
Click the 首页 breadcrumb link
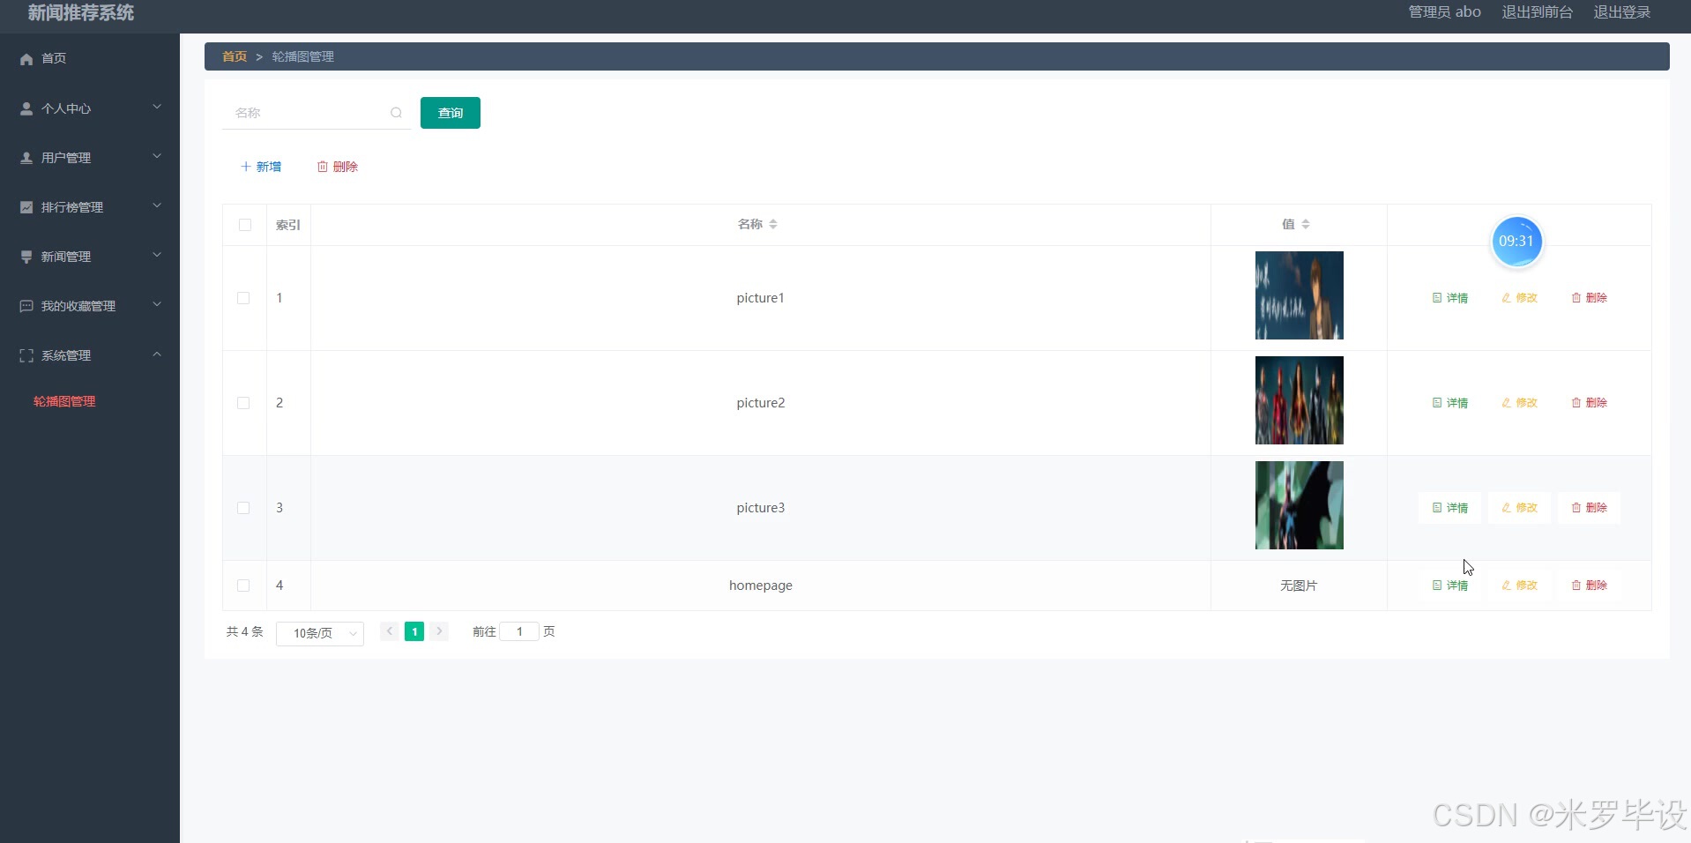pos(235,56)
